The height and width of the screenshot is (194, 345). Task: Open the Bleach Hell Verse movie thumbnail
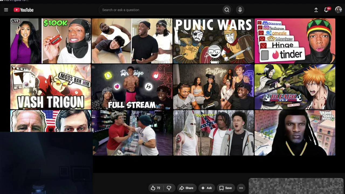pyautogui.click(x=295, y=87)
